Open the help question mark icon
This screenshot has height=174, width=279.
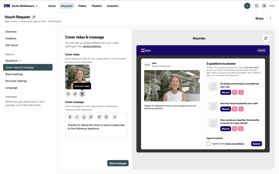(x=264, y=6)
